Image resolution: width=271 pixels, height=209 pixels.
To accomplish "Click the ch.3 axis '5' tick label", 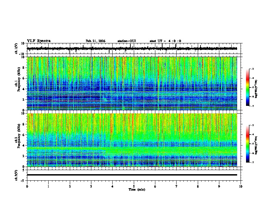I will (24, 170).
